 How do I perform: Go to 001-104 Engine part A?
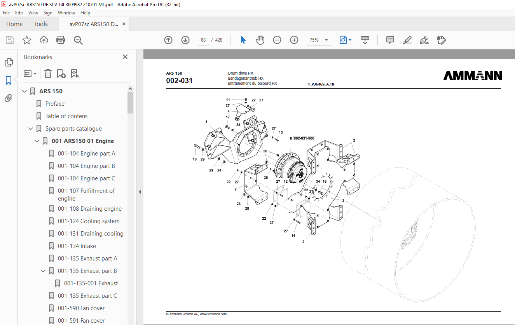click(87, 154)
